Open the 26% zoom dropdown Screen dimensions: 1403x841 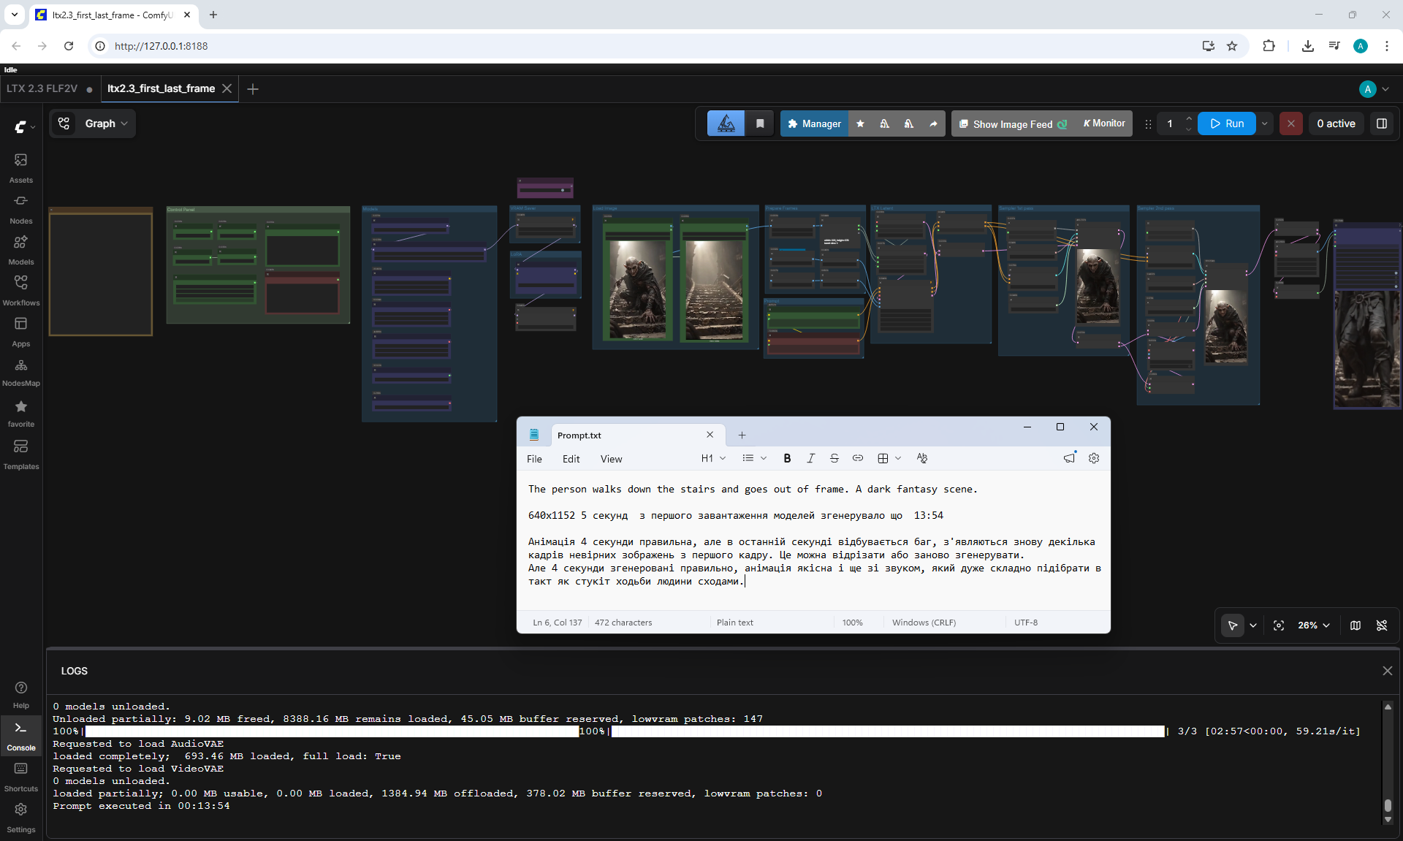click(x=1314, y=625)
